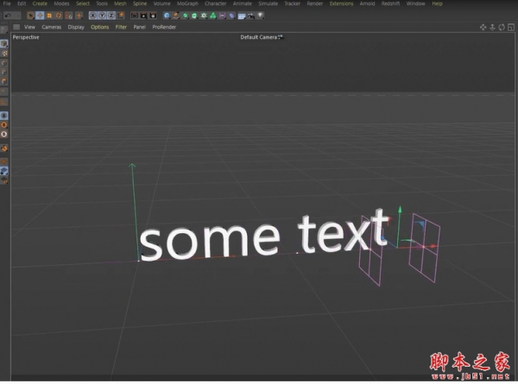Click the viewport rotate camera icon
This screenshot has width=518, height=384.
pyautogui.click(x=502, y=27)
